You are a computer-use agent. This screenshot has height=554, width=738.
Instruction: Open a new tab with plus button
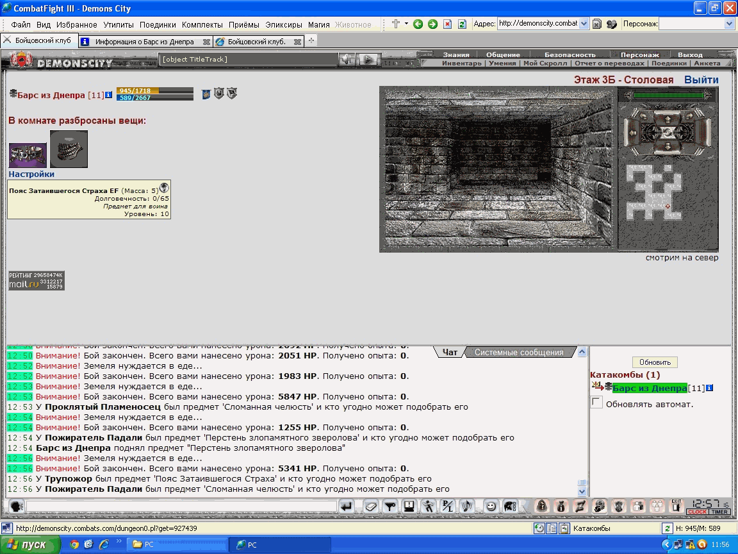tap(311, 41)
